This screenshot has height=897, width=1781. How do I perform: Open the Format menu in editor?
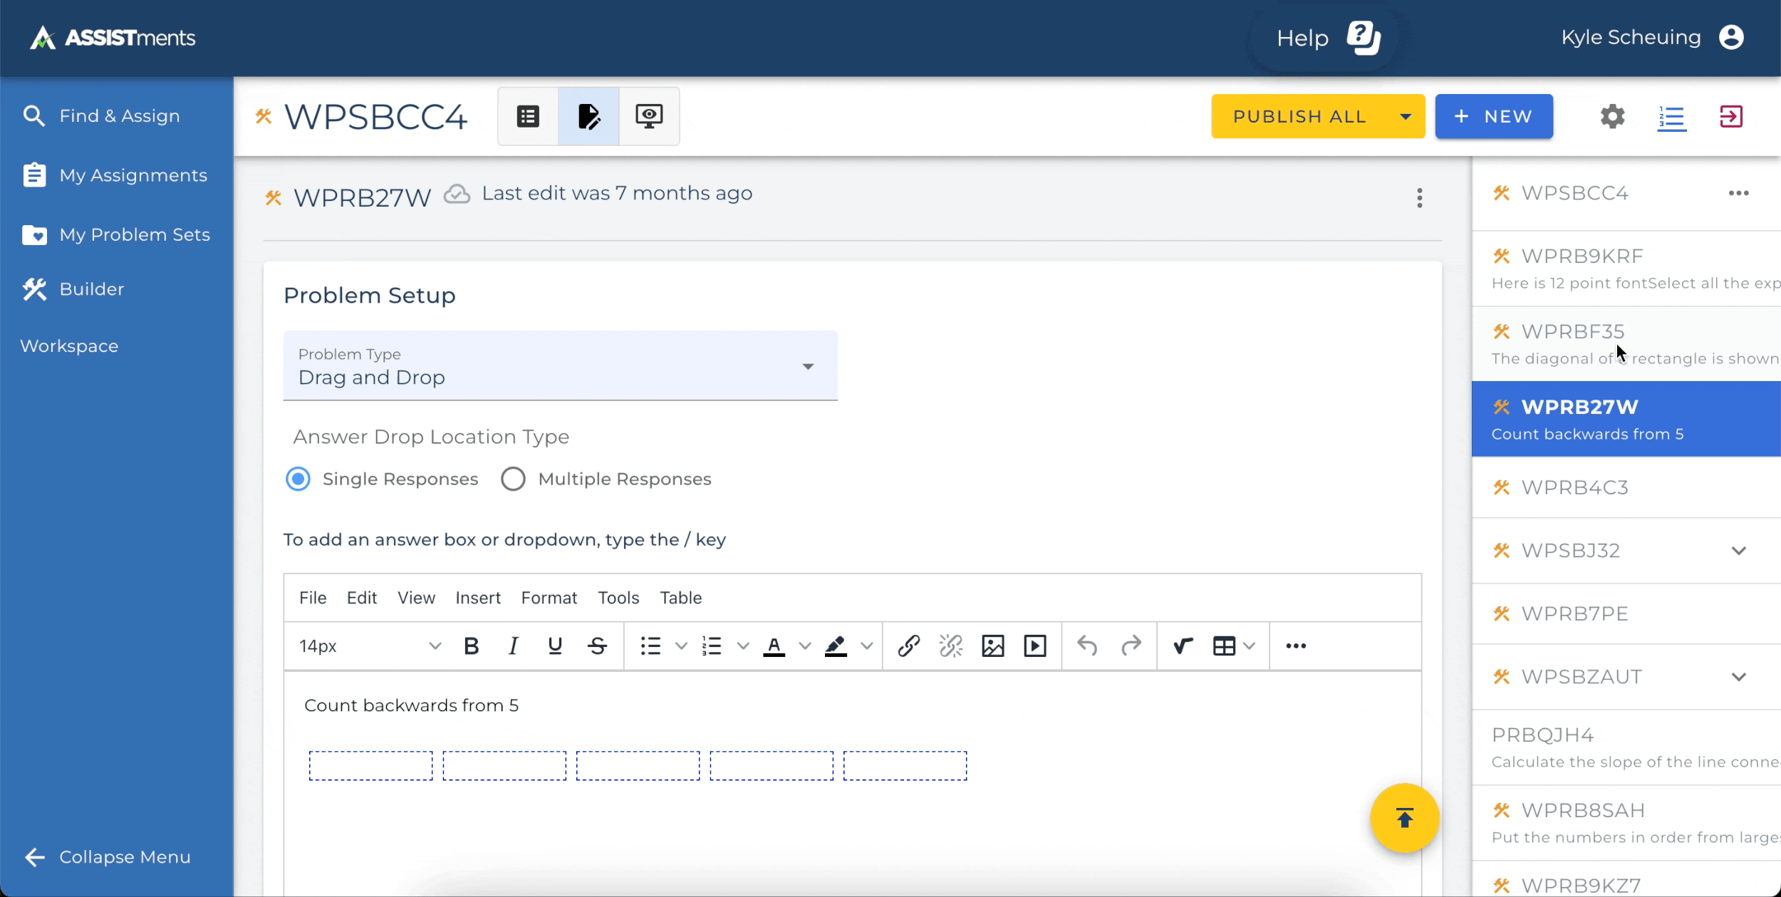point(549,598)
